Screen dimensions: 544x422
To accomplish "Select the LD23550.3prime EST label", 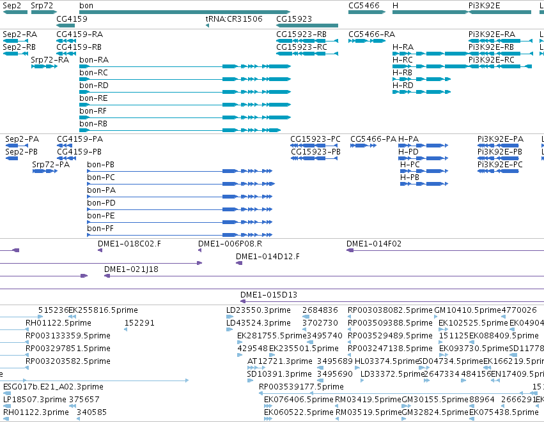I will [258, 310].
